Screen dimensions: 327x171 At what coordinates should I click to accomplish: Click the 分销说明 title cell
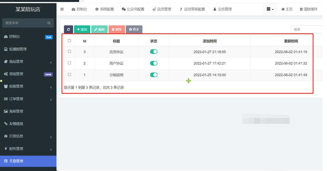(x=116, y=75)
